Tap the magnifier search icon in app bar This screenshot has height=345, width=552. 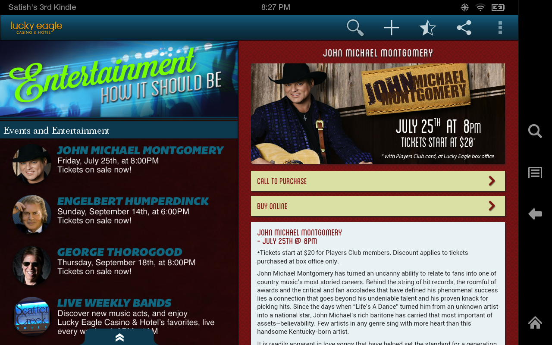click(355, 28)
